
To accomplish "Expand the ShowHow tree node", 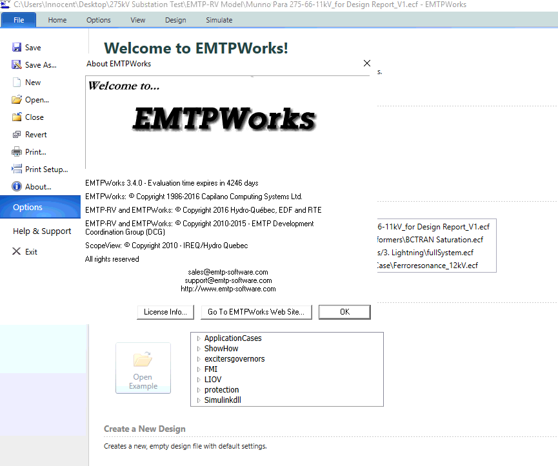I will (199, 349).
